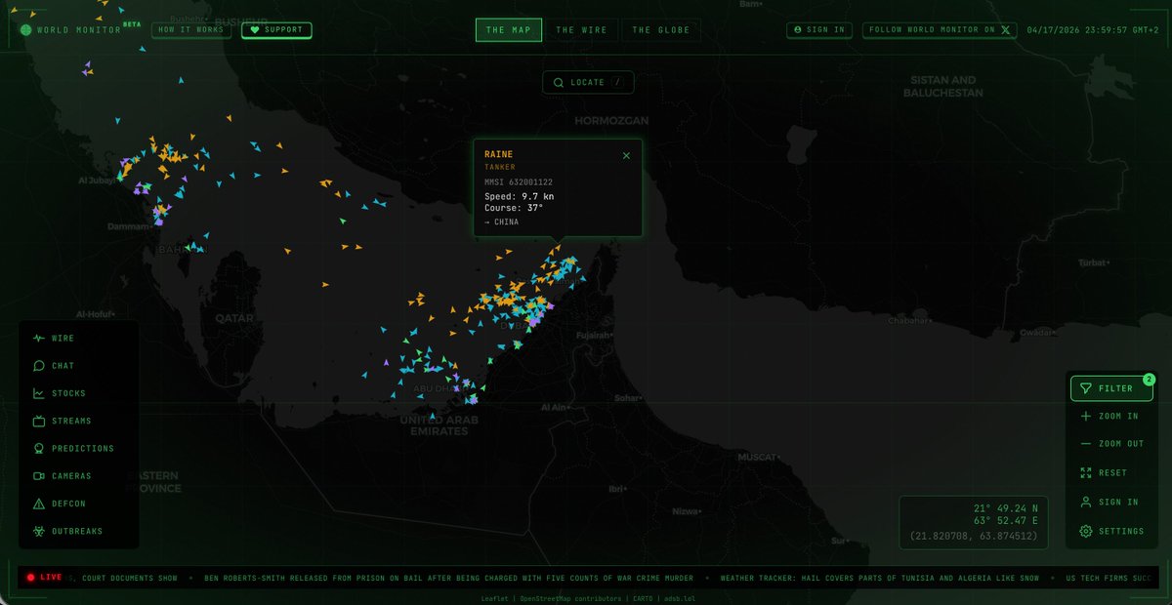1172x605 pixels.
Task: Click the BETA badge
Action: 132,24
